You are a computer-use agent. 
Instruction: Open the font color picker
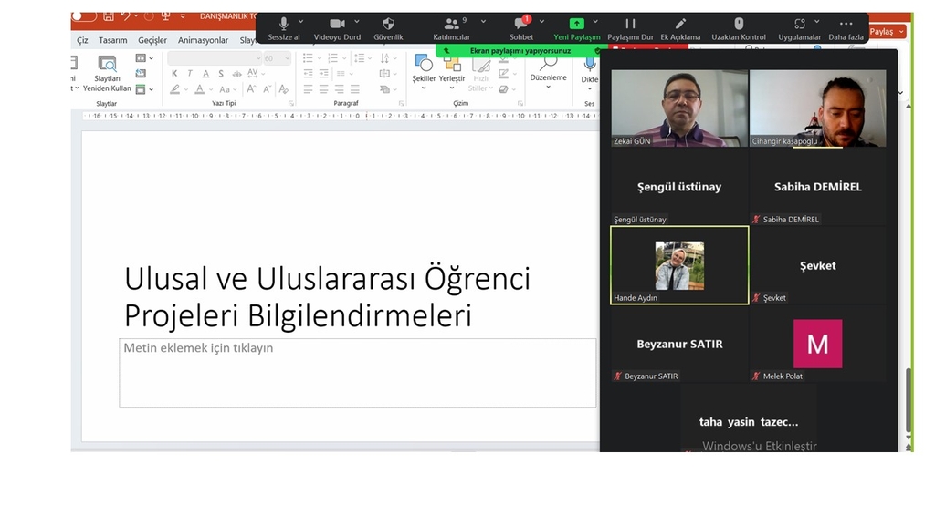(199, 87)
